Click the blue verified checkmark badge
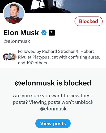 44,33
